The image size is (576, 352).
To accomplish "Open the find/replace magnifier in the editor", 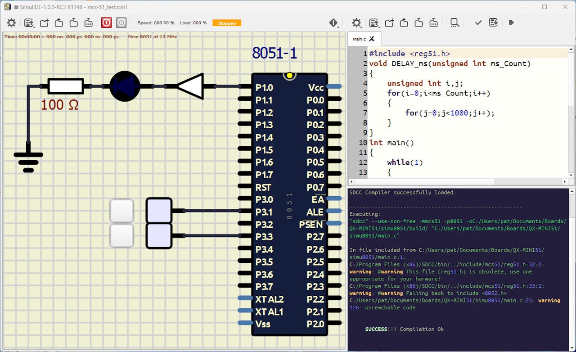I will pyautogui.click(x=454, y=23).
